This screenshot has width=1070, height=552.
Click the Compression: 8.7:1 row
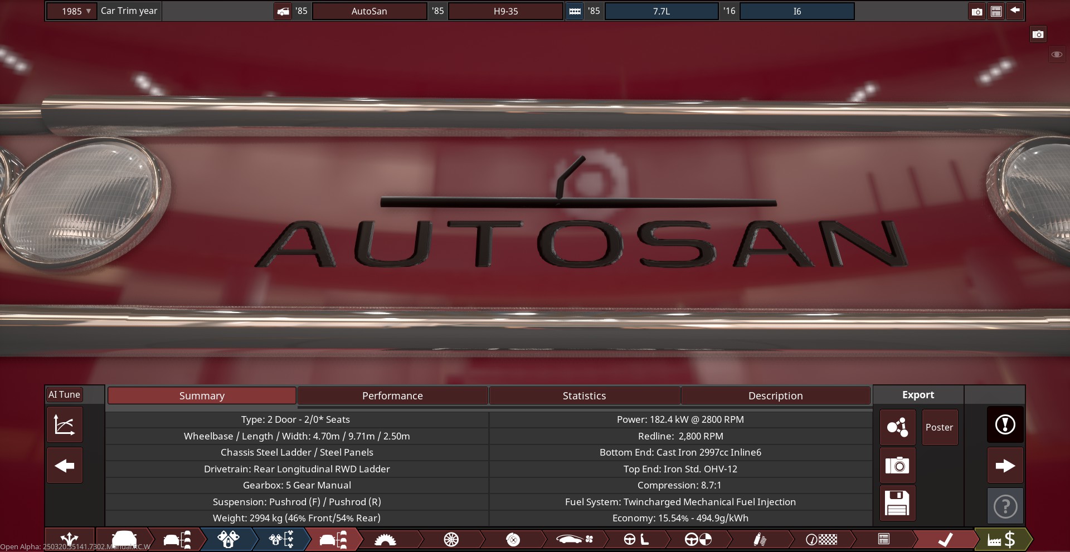680,485
